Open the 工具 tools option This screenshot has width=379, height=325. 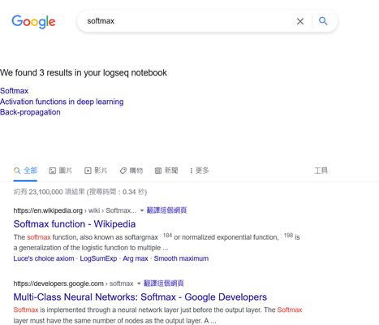321,171
